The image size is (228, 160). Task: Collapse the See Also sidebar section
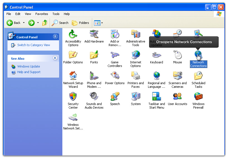[x=55, y=58]
